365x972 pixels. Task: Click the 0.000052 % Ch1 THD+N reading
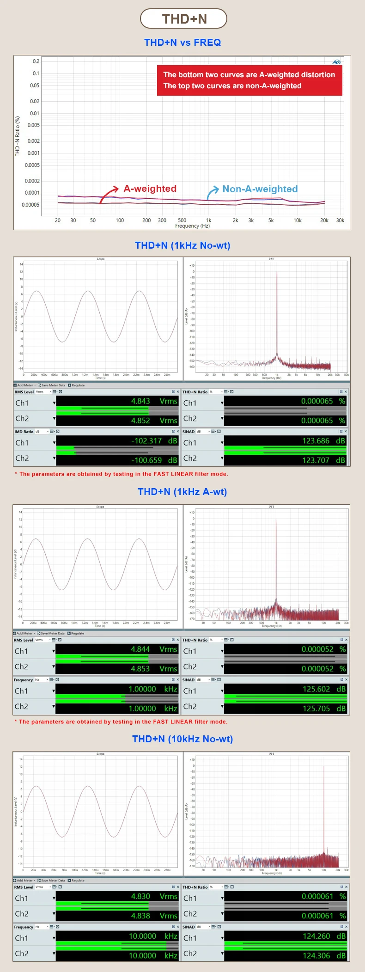[x=323, y=649]
